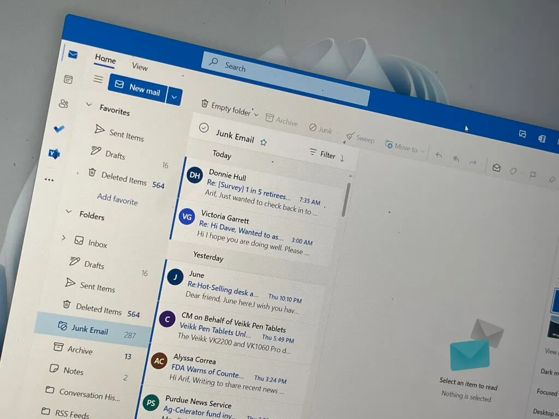The width and height of the screenshot is (559, 419).
Task: Collapse the Folders section
Action: 68,212
